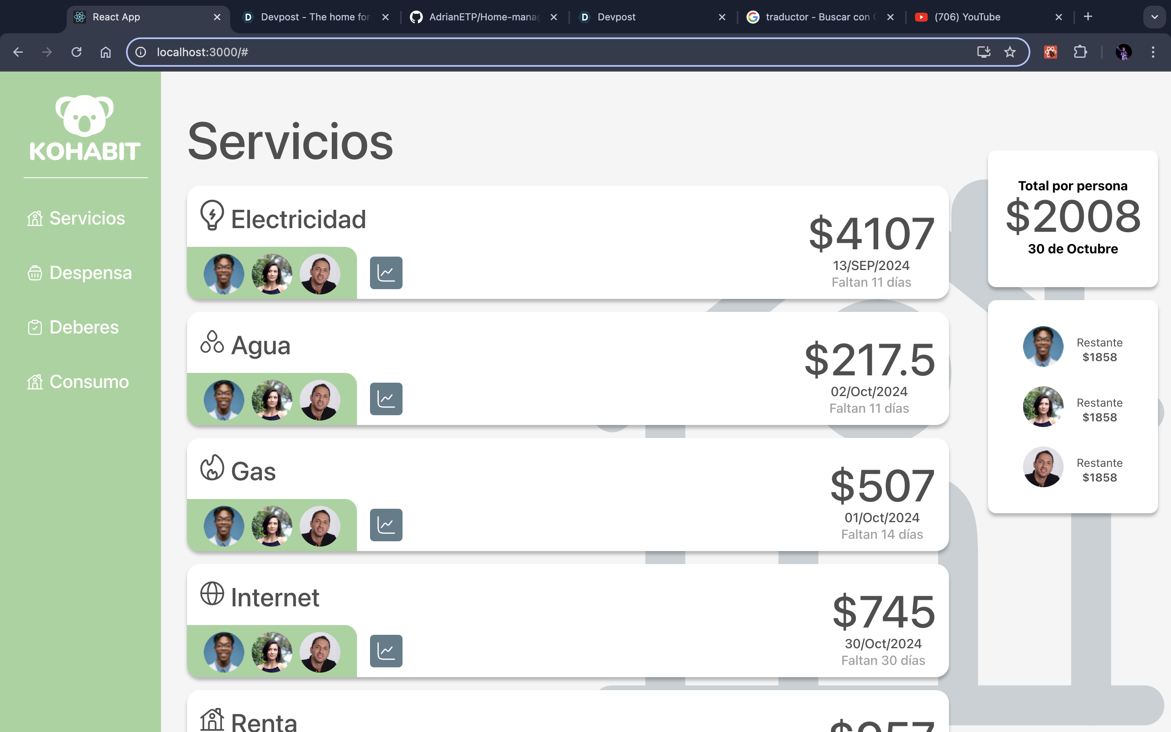Go to Deberes in sidebar
The width and height of the screenshot is (1171, 732).
tap(84, 327)
